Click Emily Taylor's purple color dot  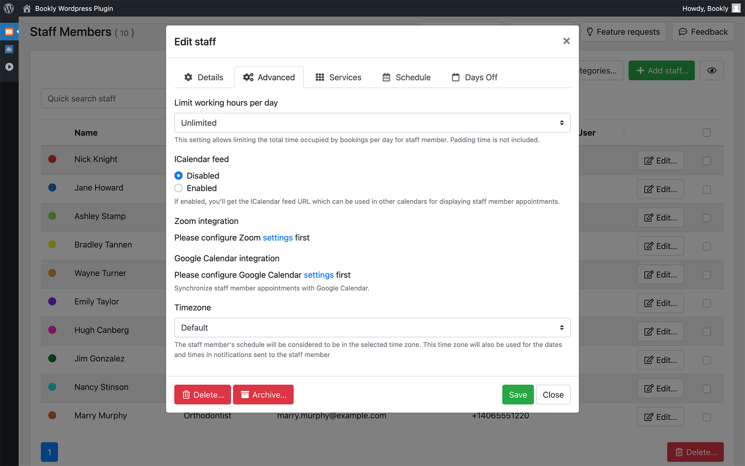52,301
